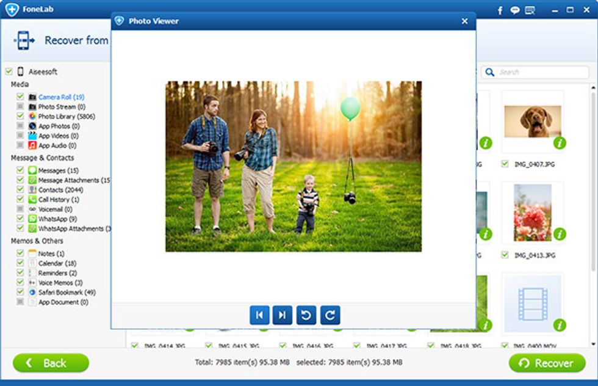This screenshot has width=598, height=386.
Task: Uncheck the Camera Roll checkbox
Action: tap(20, 97)
